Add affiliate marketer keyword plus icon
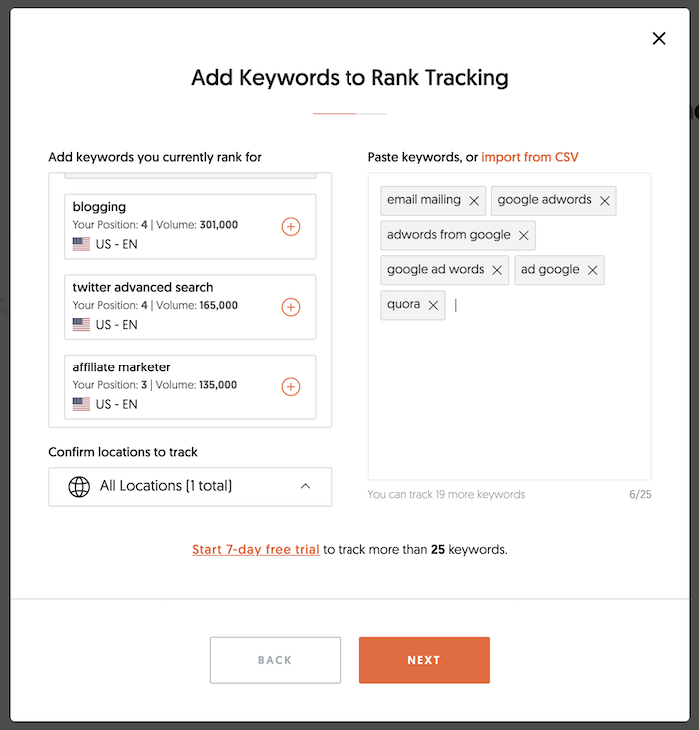The height and width of the screenshot is (730, 699). pyautogui.click(x=291, y=386)
